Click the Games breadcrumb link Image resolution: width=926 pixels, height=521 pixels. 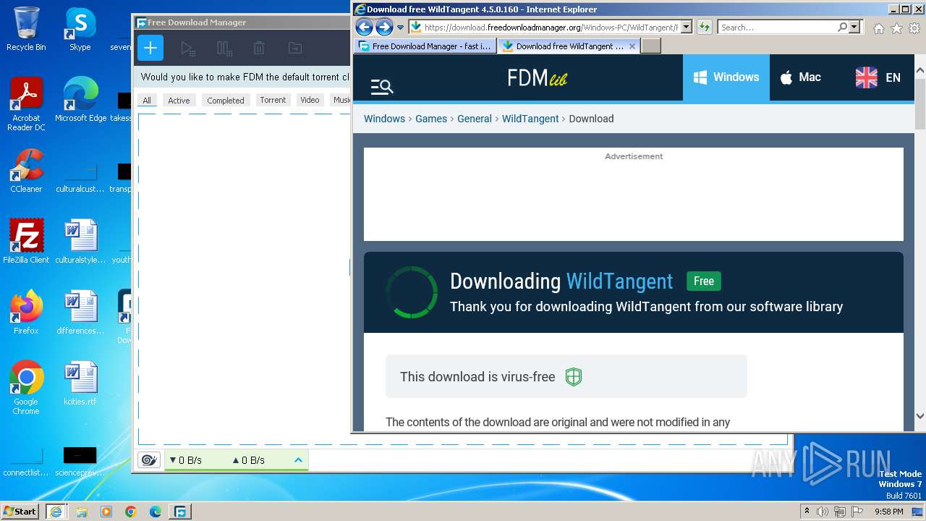coord(431,119)
